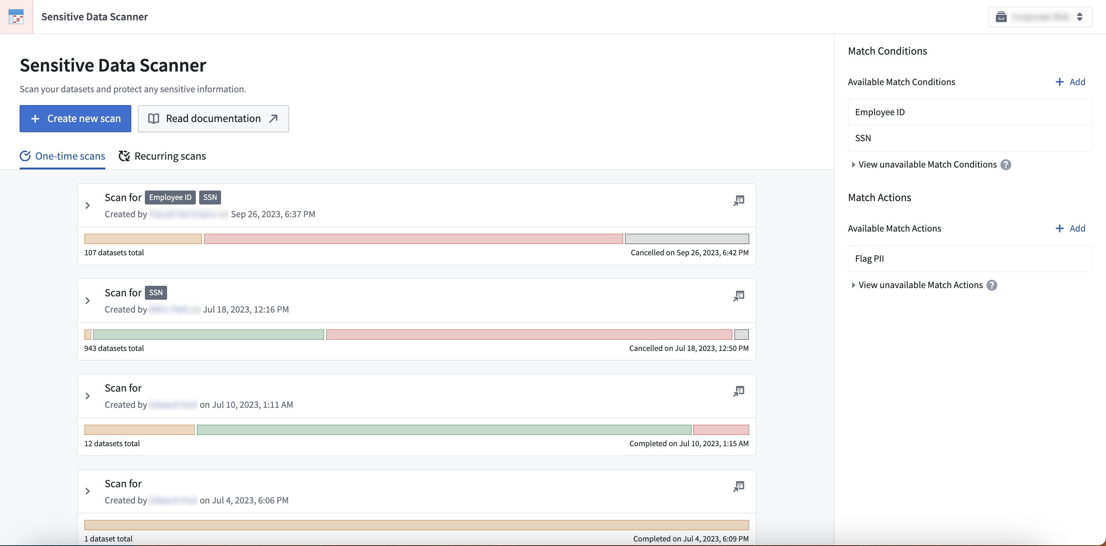The height and width of the screenshot is (546, 1106).
Task: Click the Employee ID tag on the first scan
Action: click(170, 197)
